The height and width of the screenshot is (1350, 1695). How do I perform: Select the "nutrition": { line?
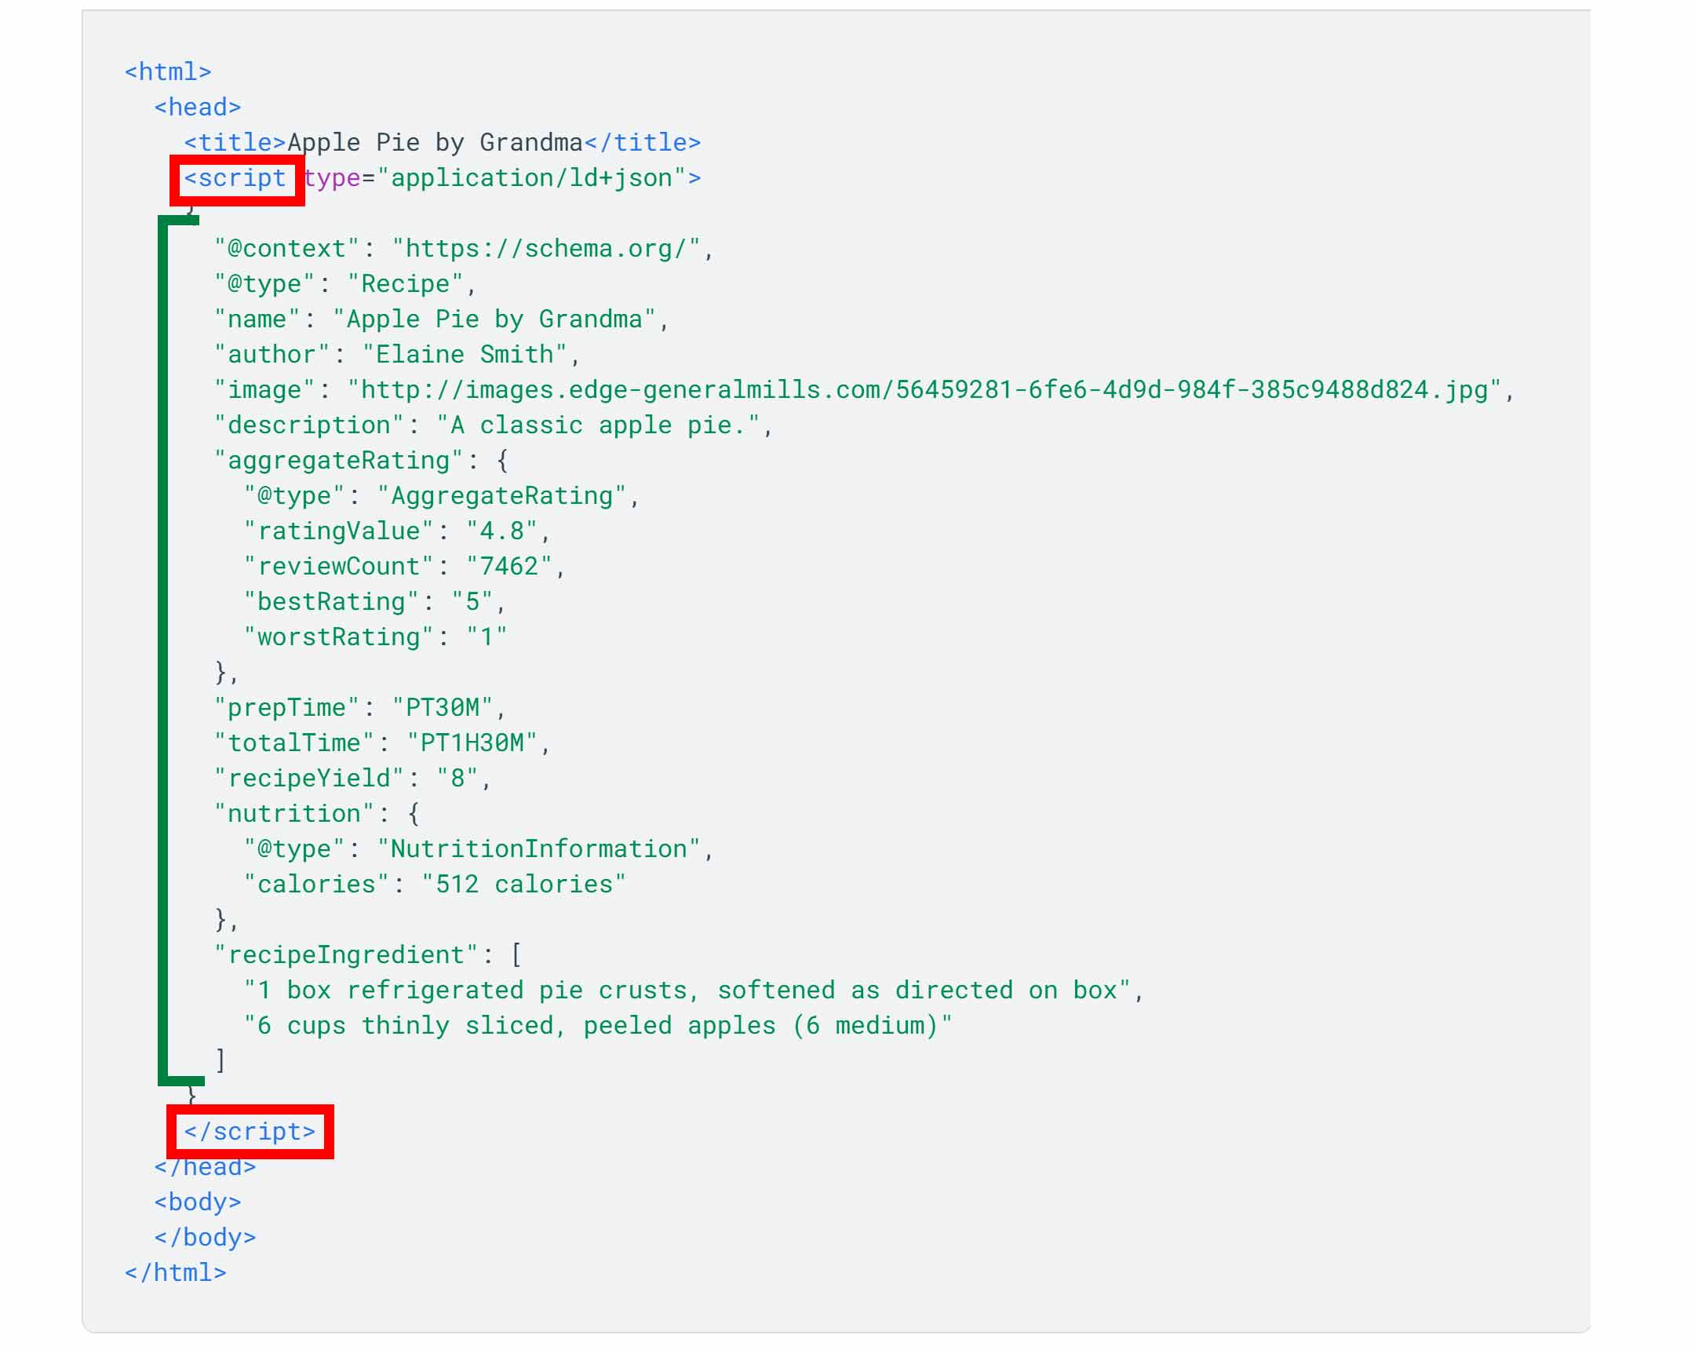pos(317,815)
